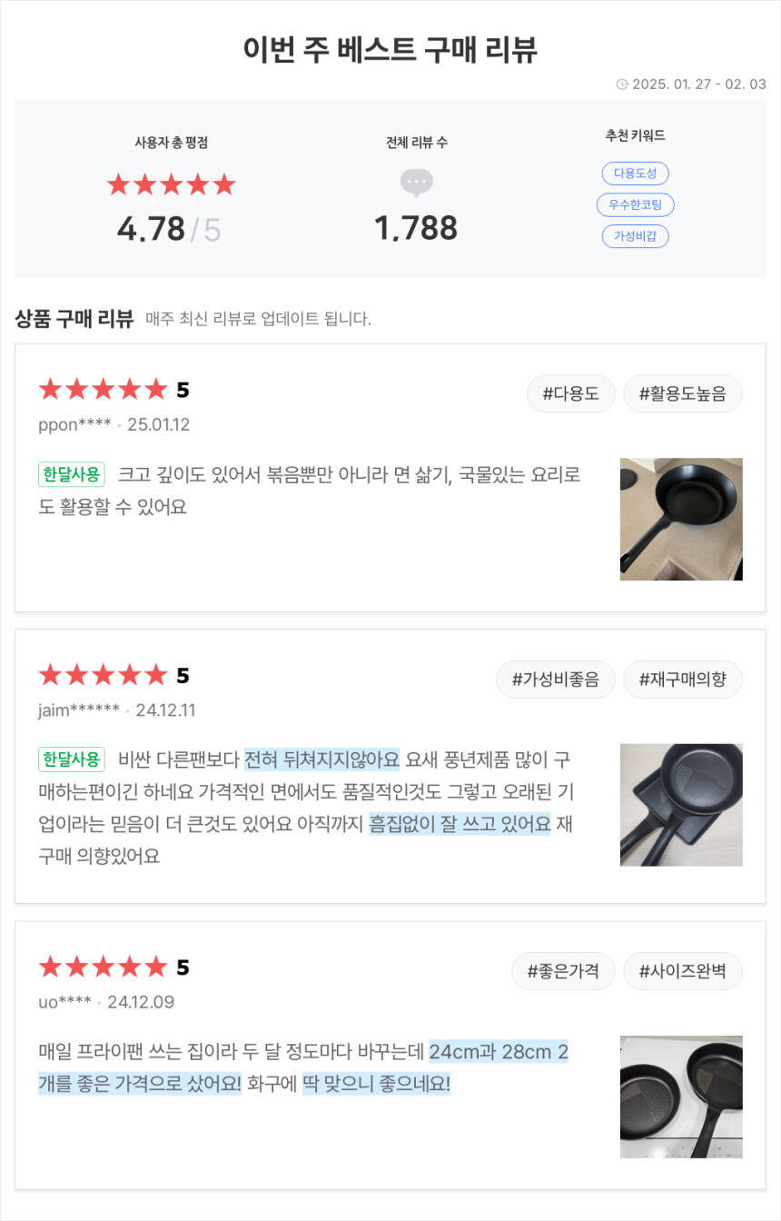The height and width of the screenshot is (1221, 781).
Task: Click the overall five-star rating icons
Action: pos(171,185)
